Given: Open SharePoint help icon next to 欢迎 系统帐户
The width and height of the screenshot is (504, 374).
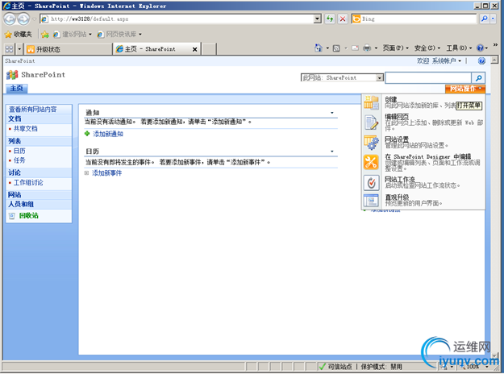Looking at the screenshot, I should (x=481, y=60).
